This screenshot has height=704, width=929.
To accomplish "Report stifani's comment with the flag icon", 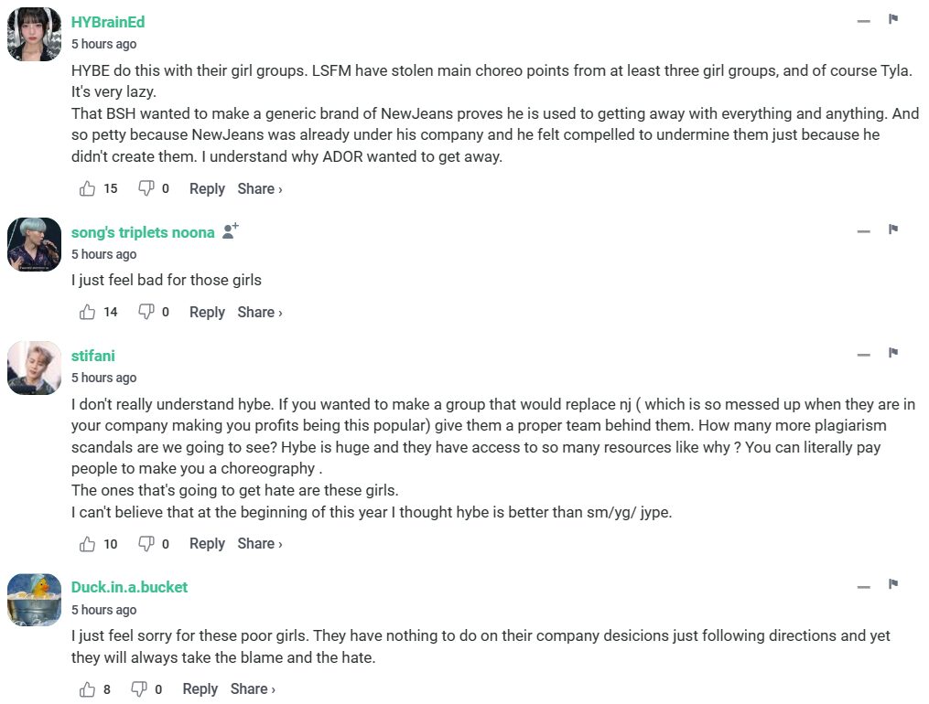I will 893,353.
